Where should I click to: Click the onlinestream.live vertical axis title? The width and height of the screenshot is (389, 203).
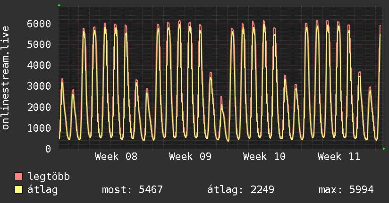coord(6,78)
